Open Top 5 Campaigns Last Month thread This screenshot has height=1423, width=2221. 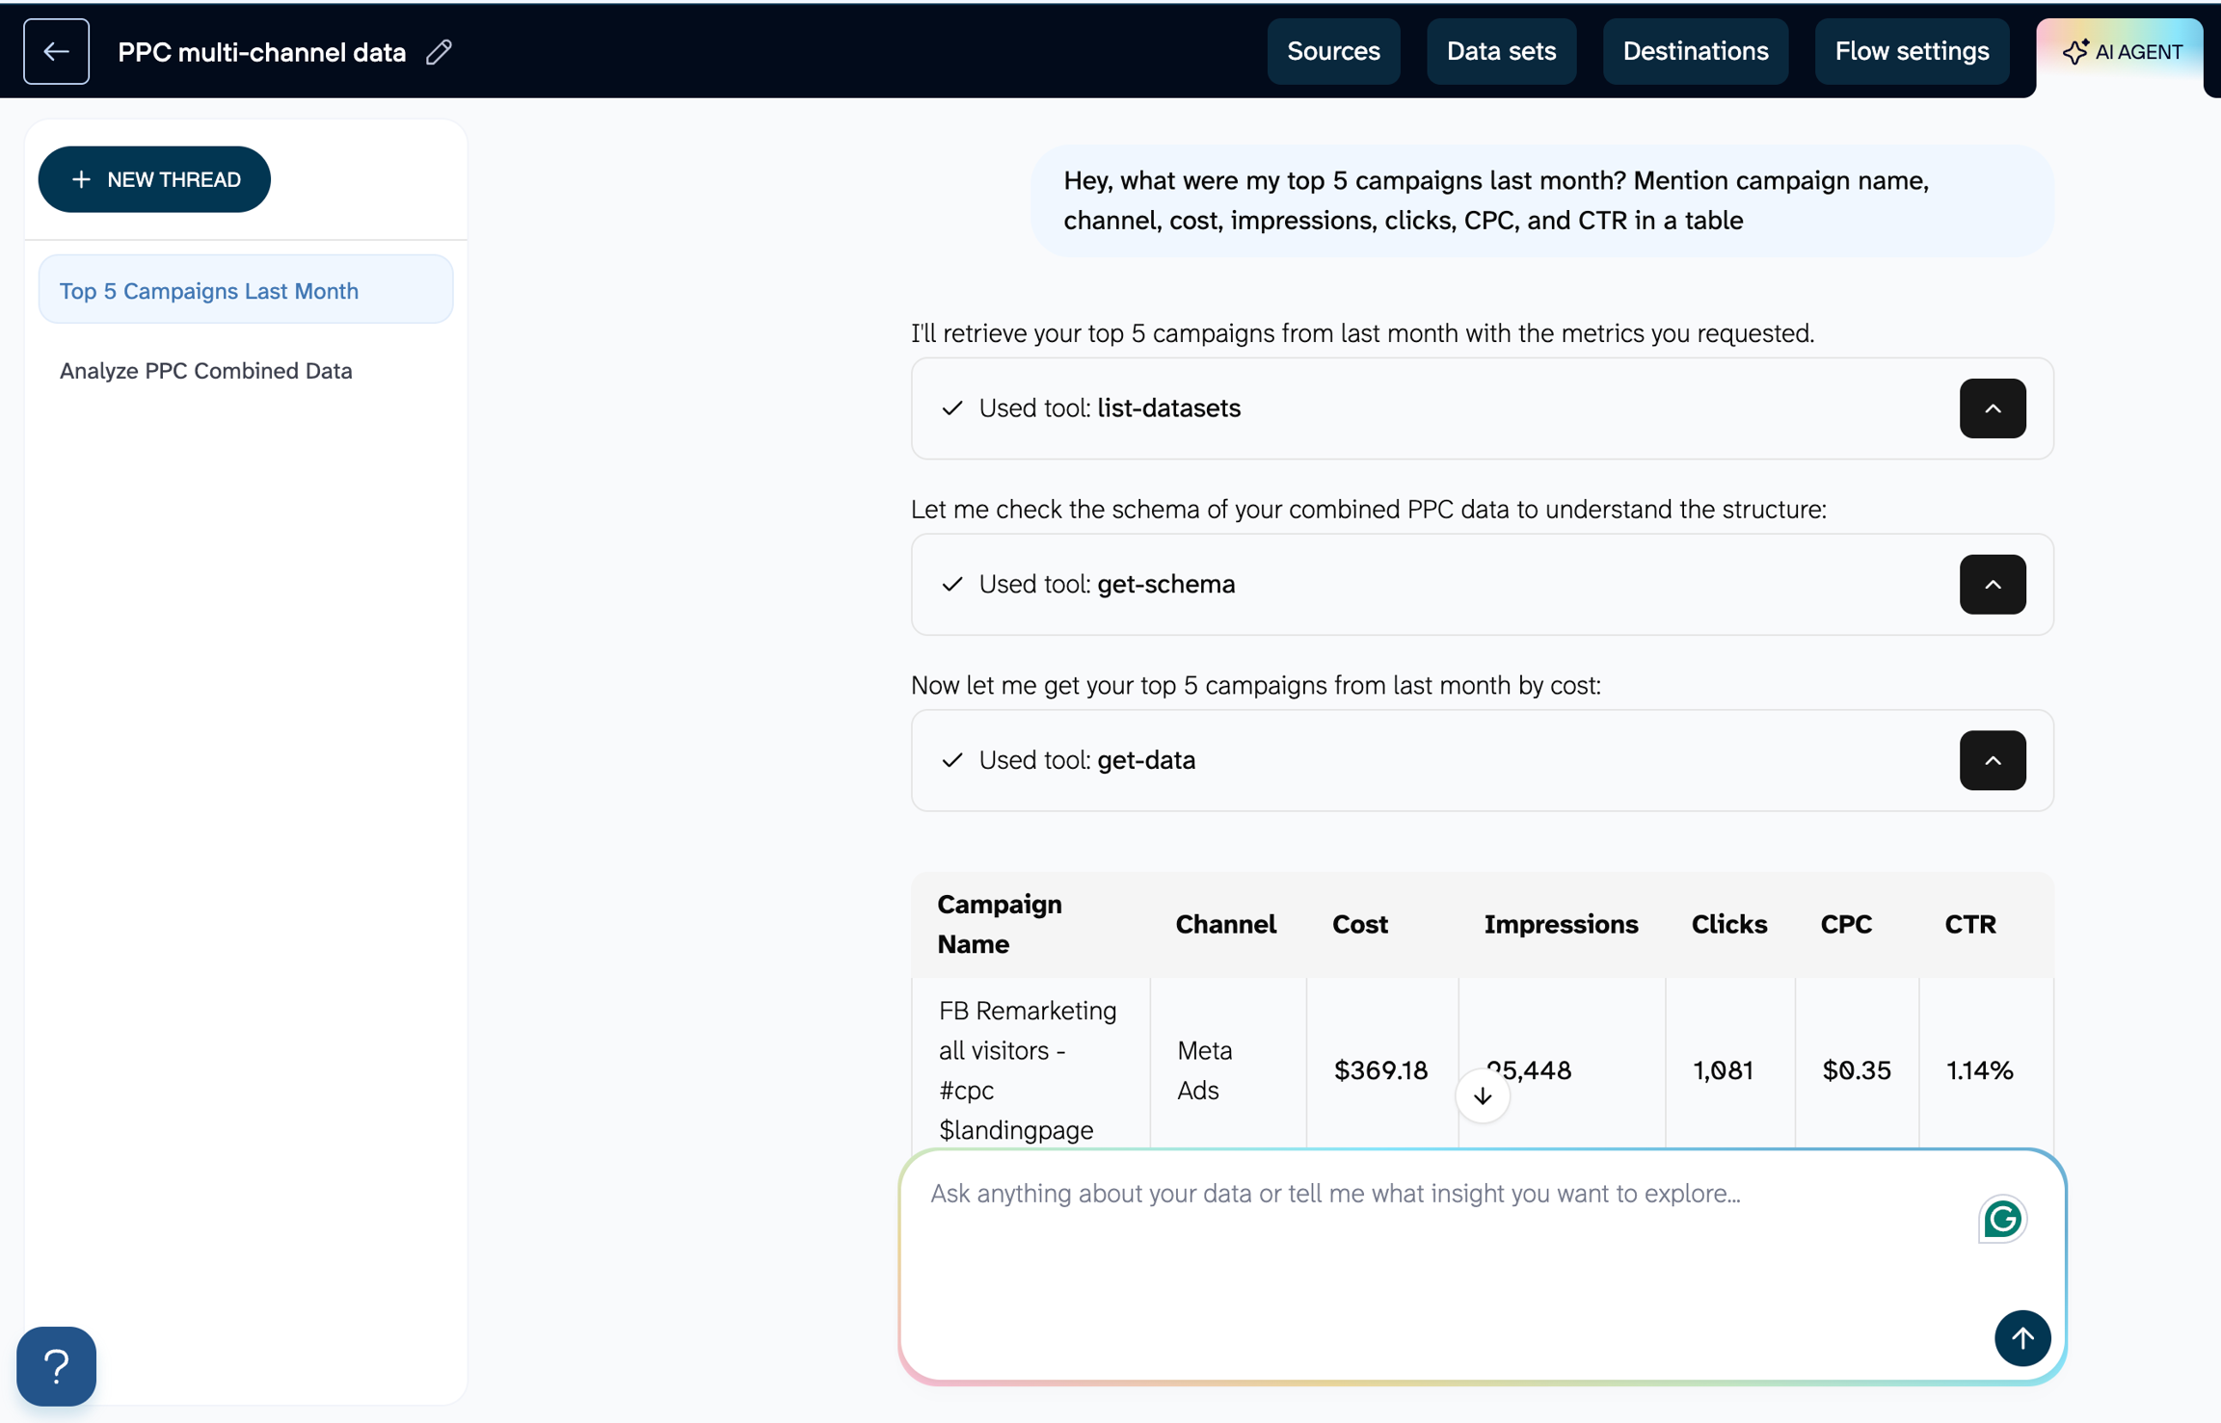[x=209, y=291]
